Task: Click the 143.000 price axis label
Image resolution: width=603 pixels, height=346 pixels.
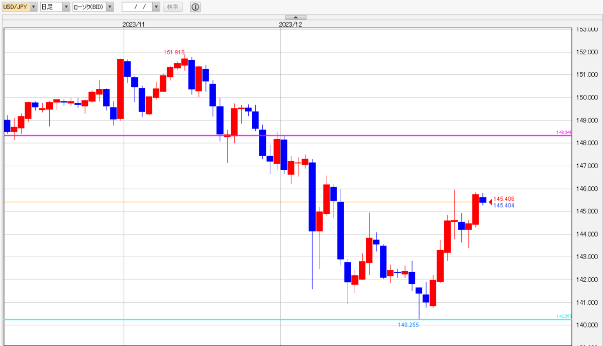Action: pyautogui.click(x=587, y=257)
